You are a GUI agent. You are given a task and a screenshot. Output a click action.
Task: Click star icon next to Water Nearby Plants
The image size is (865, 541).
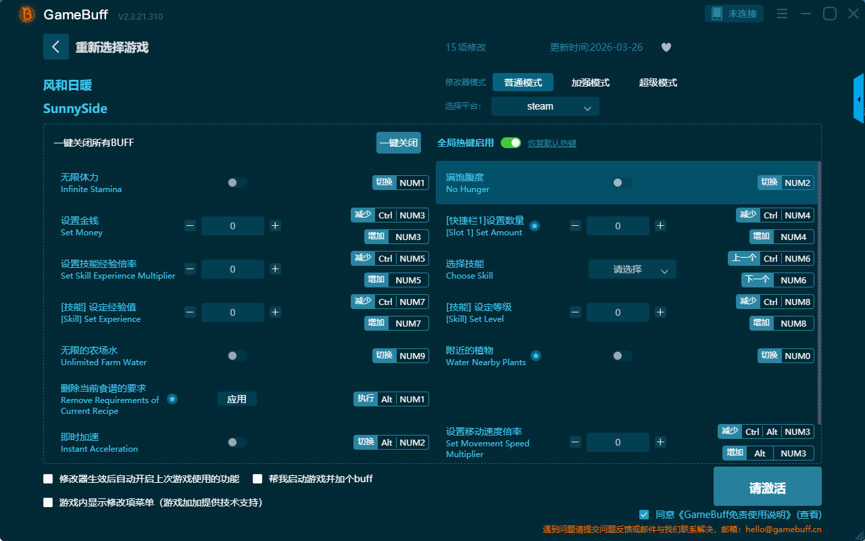pyautogui.click(x=535, y=356)
